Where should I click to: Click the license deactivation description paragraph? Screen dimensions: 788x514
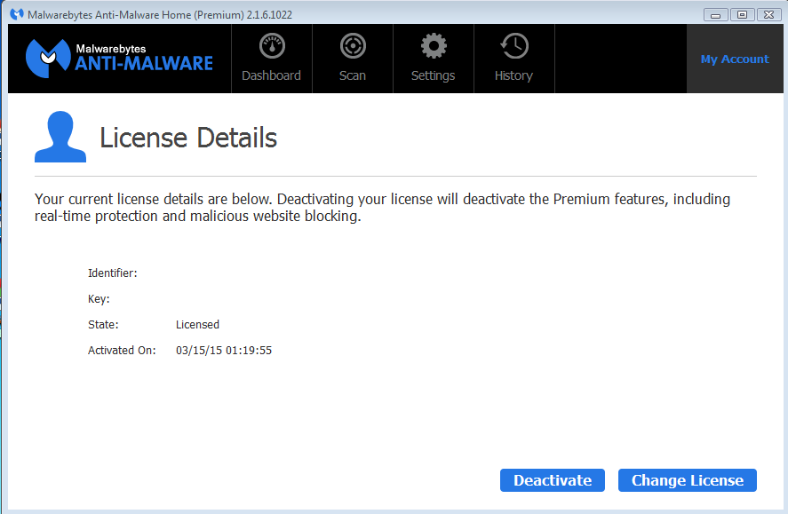(382, 208)
